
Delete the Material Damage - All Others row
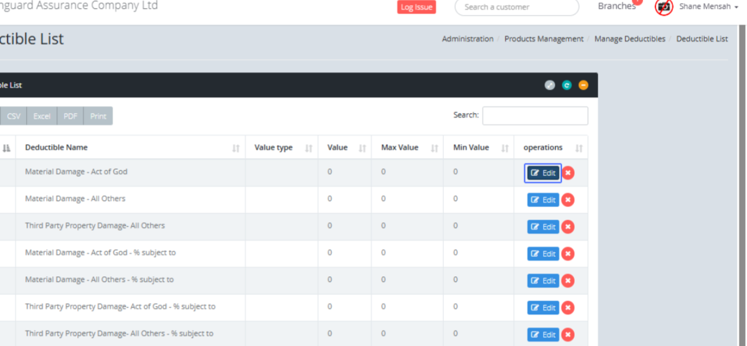pyautogui.click(x=568, y=200)
